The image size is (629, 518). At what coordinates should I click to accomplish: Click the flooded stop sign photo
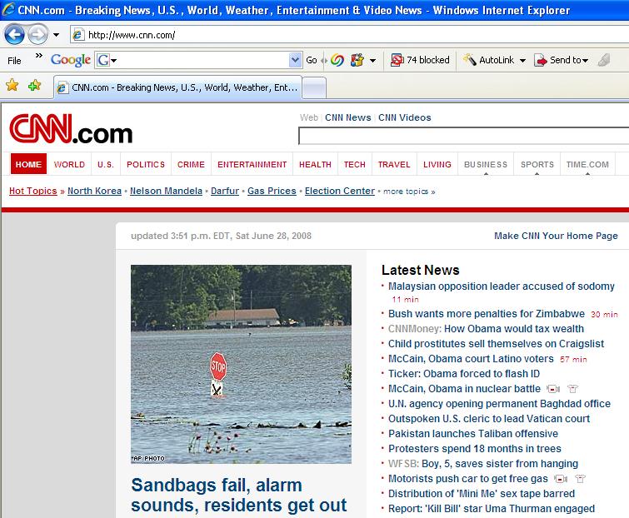click(241, 364)
